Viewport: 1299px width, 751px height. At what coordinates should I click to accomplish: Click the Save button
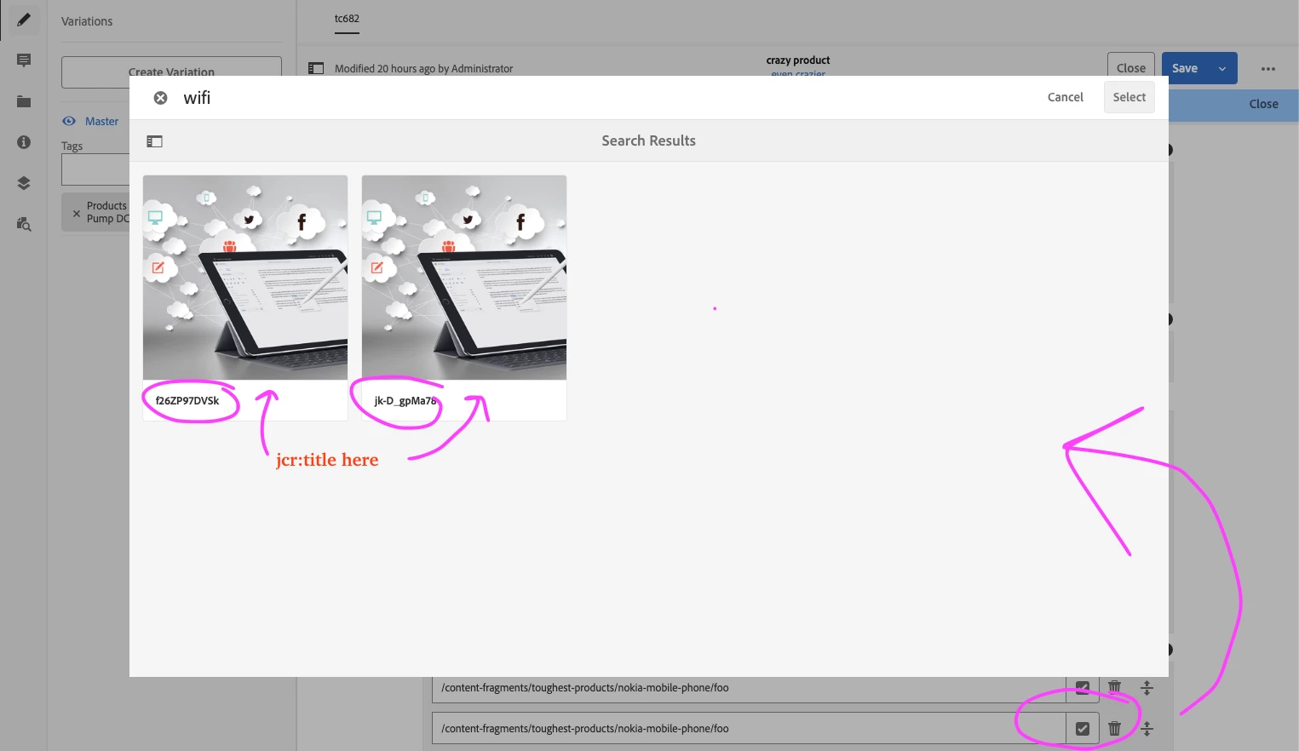point(1185,68)
